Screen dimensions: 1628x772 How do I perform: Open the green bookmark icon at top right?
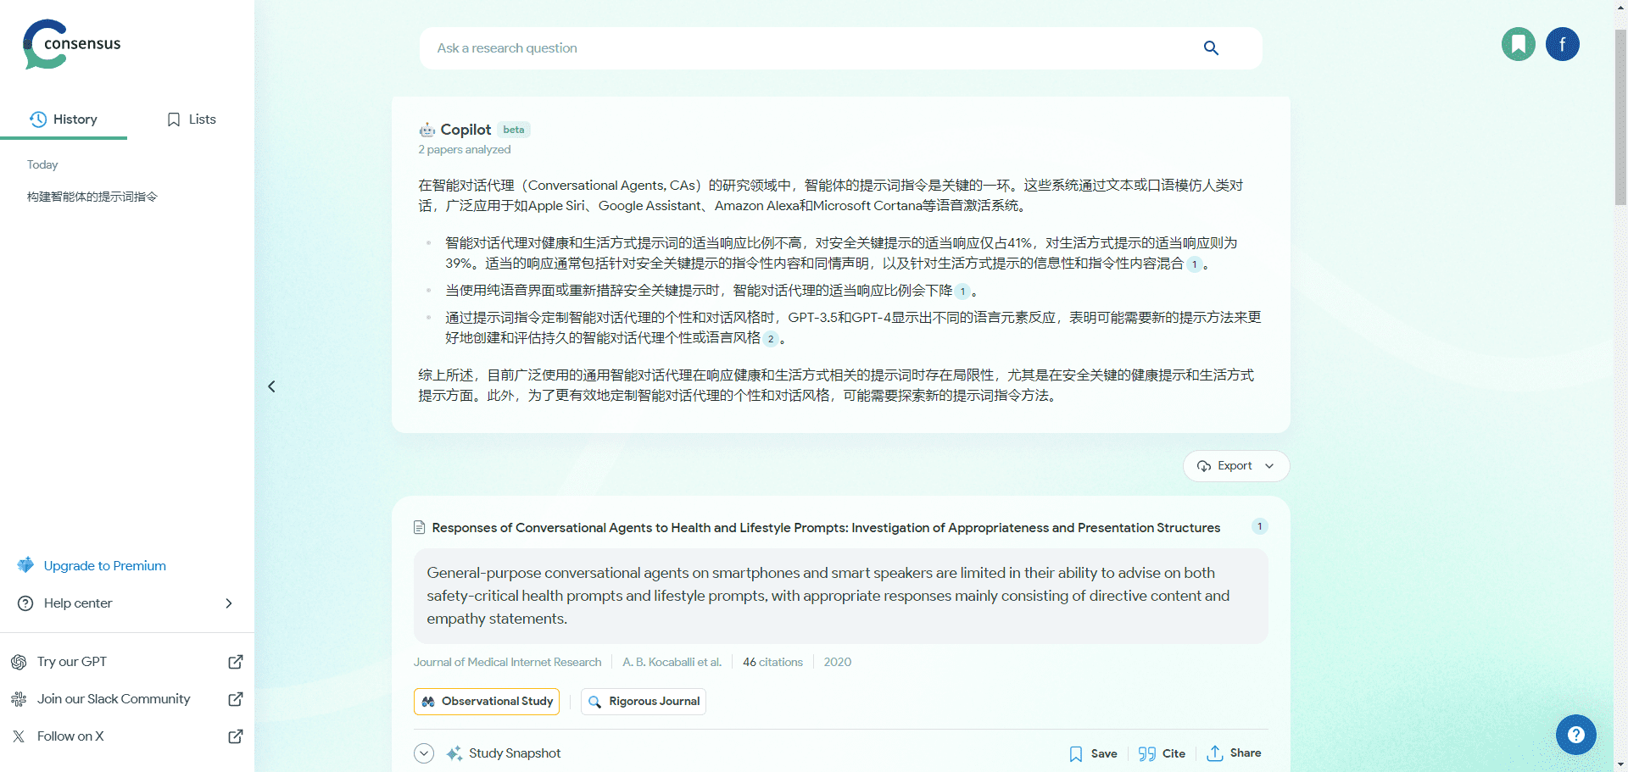[1518, 44]
